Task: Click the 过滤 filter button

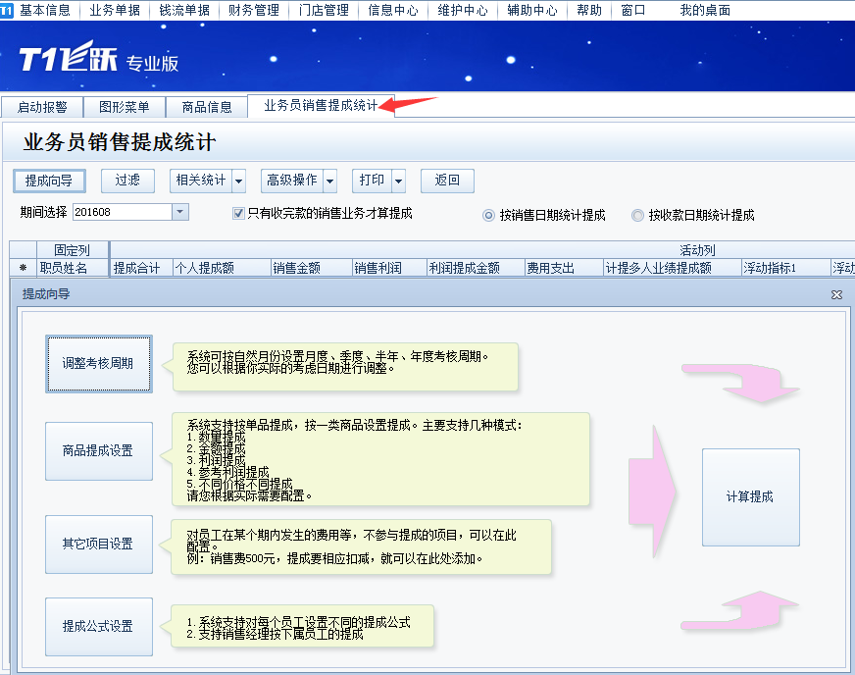Action: click(x=127, y=181)
